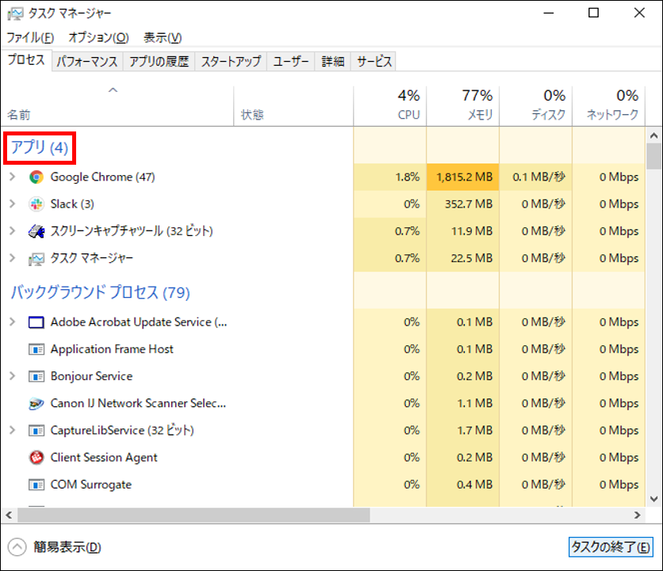Image resolution: width=663 pixels, height=571 pixels.
Task: Click the 352.7 MB memory cell
Action: (462, 204)
